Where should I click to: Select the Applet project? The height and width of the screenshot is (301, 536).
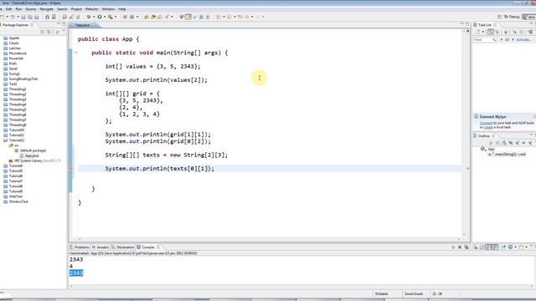(11, 38)
